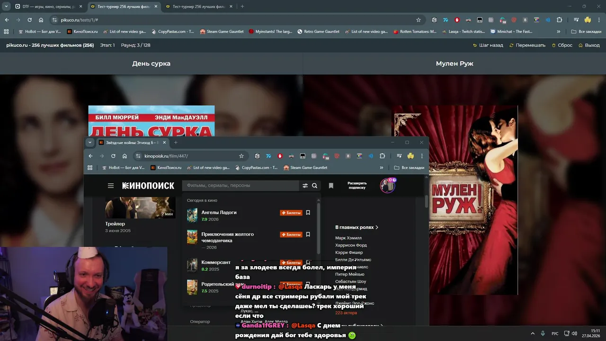
Task: Open Kinopoisk hamburger menu
Action: pyautogui.click(x=111, y=186)
